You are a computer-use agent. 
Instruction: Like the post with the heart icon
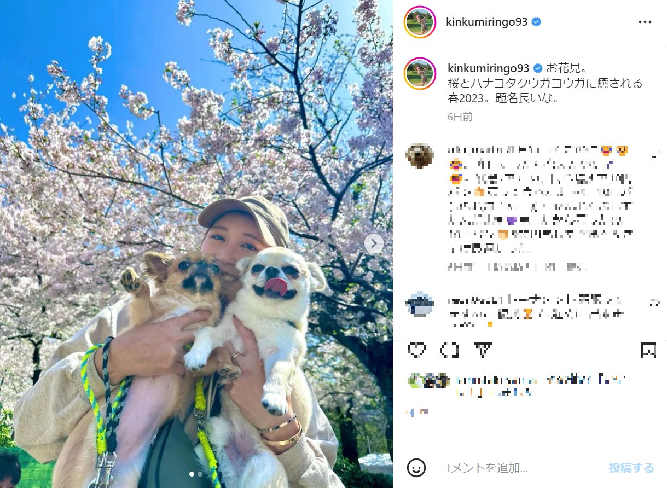pos(417,350)
